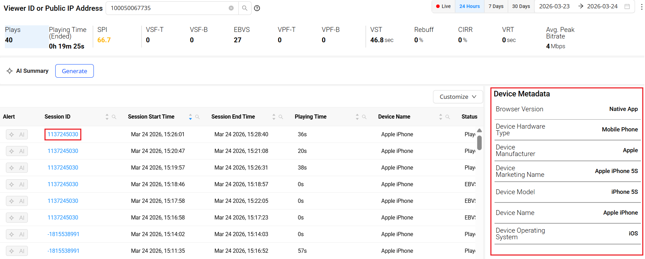Open session -1815538991 started 15:11:35
This screenshot has height=259, width=645.
pyautogui.click(x=63, y=251)
